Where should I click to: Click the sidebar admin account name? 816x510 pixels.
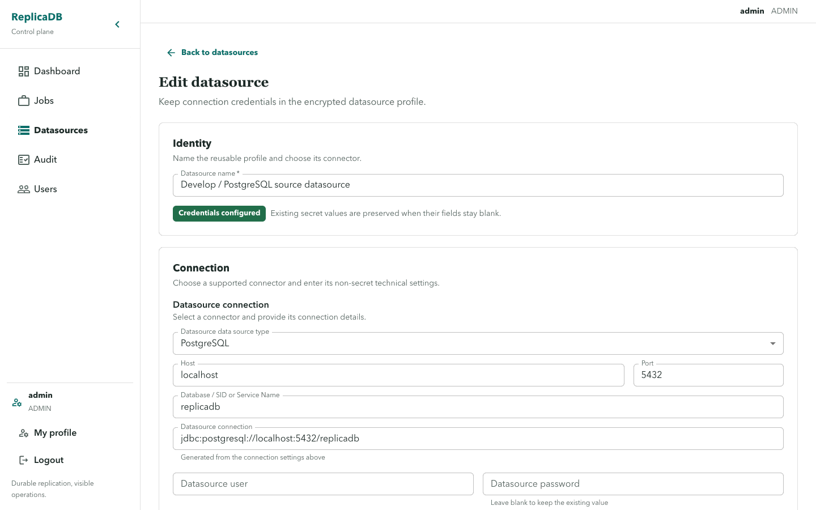click(x=40, y=395)
